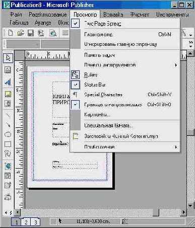Click the paragraph mark icon beside Special Characters

point(75,95)
